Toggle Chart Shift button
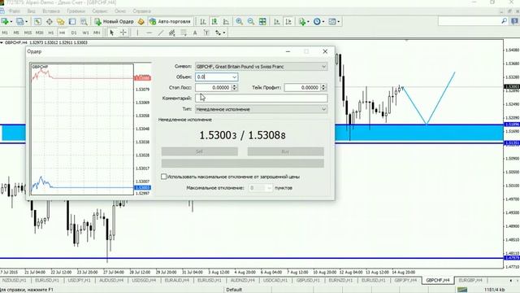The width and height of the screenshot is (520, 293). 288,22
